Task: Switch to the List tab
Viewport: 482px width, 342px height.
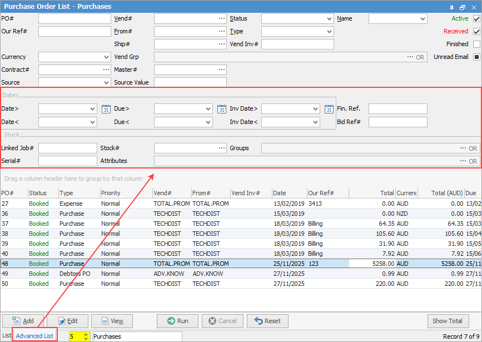Action: pyautogui.click(x=7, y=336)
